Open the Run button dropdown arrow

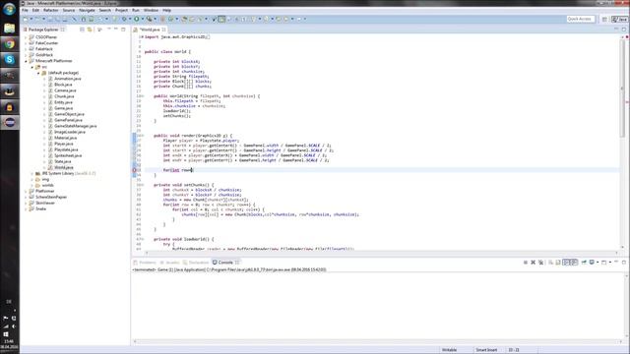pos(142,19)
